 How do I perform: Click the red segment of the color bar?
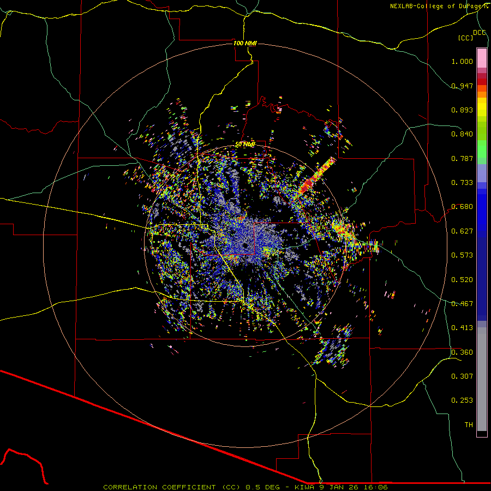(482, 81)
